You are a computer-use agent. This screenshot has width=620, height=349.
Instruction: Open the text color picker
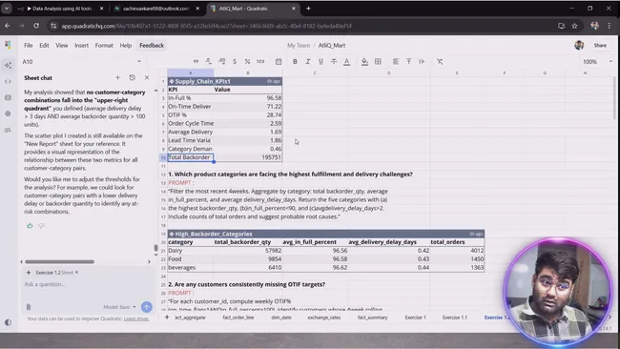[347, 62]
